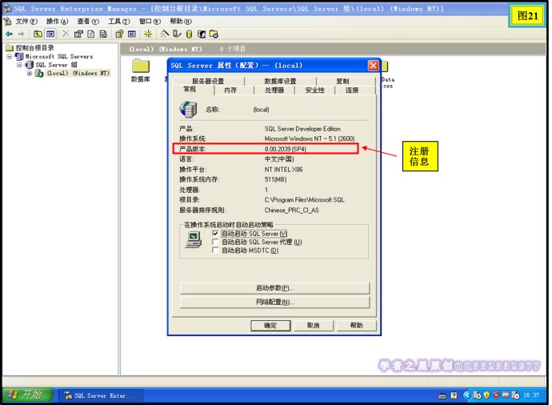Click the Forward arrow toolbar icon
552x405 pixels.
[21, 34]
